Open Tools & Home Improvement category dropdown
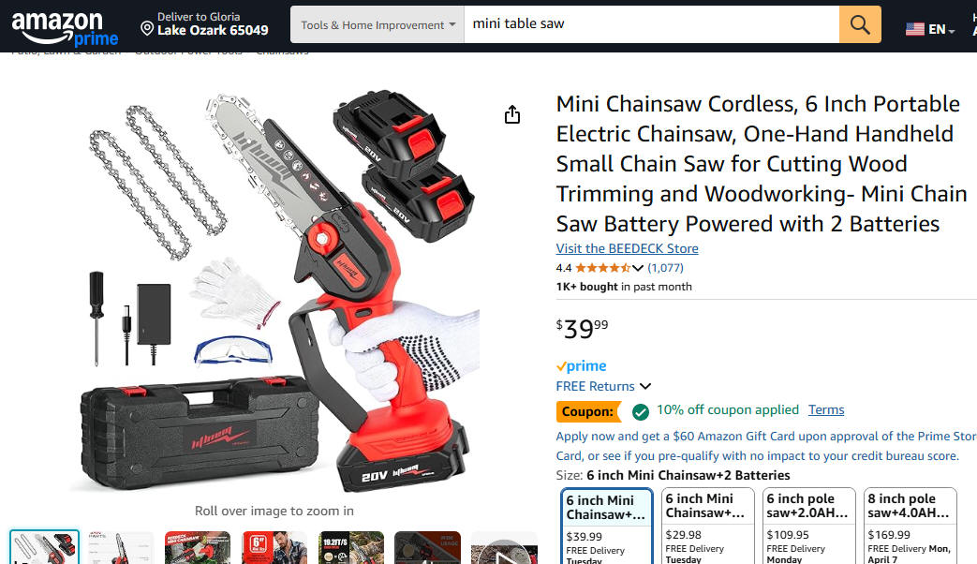The width and height of the screenshot is (977, 564). click(377, 24)
